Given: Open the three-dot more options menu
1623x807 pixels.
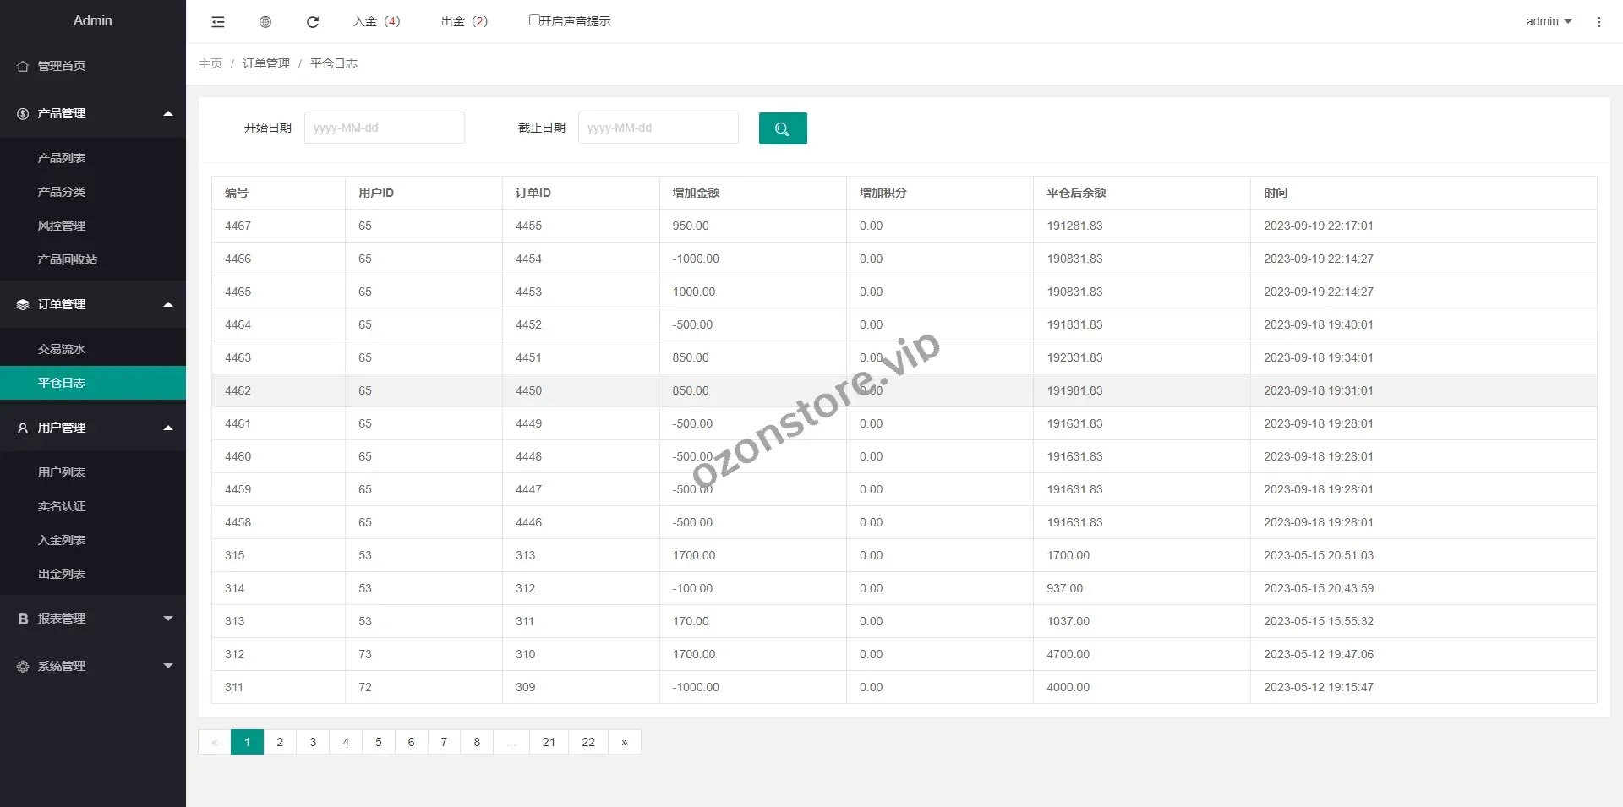Looking at the screenshot, I should 1598,22.
